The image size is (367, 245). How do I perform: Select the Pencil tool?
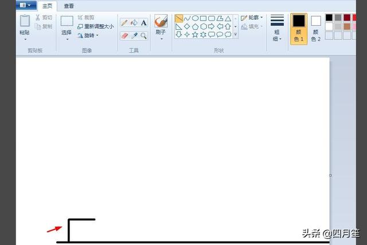tap(124, 23)
